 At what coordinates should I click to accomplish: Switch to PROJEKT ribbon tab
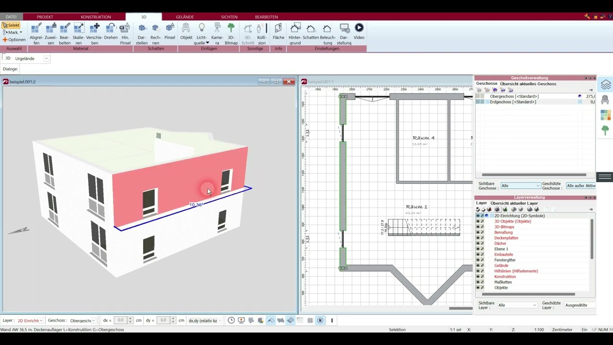(45, 17)
